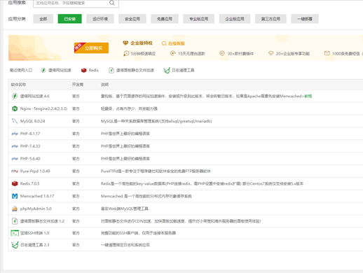Click the PHP-8.1.17 php icon
Image resolution: width=363 pixels, height=273 pixels.
coord(15,134)
